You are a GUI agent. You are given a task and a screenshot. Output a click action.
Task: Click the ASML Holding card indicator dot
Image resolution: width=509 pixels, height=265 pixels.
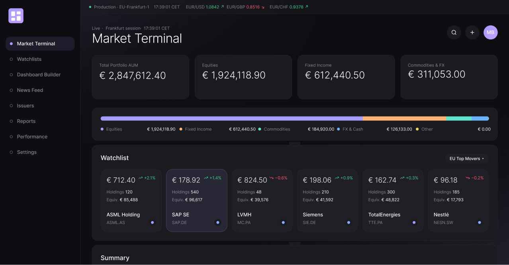point(152,222)
